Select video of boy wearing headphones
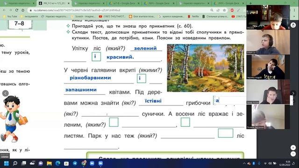The width and height of the screenshot is (299, 168). point(268,42)
